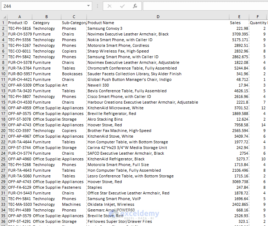Click cell Fellowes Super Stor/Drawer Files
Viewport: 268px width, 226px height.
pos(158,221)
